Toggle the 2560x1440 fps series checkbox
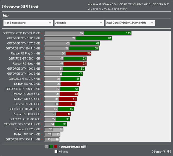This screenshot has width=173, height=156. [85, 147]
